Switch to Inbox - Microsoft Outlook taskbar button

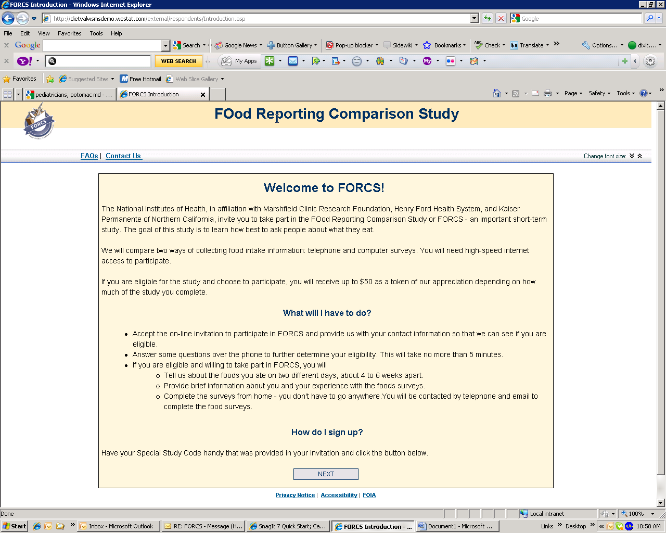tap(118, 526)
